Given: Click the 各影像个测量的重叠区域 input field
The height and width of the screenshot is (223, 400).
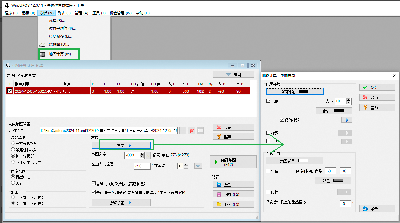Looking at the screenshot, I should pyautogui.click(x=346, y=204).
